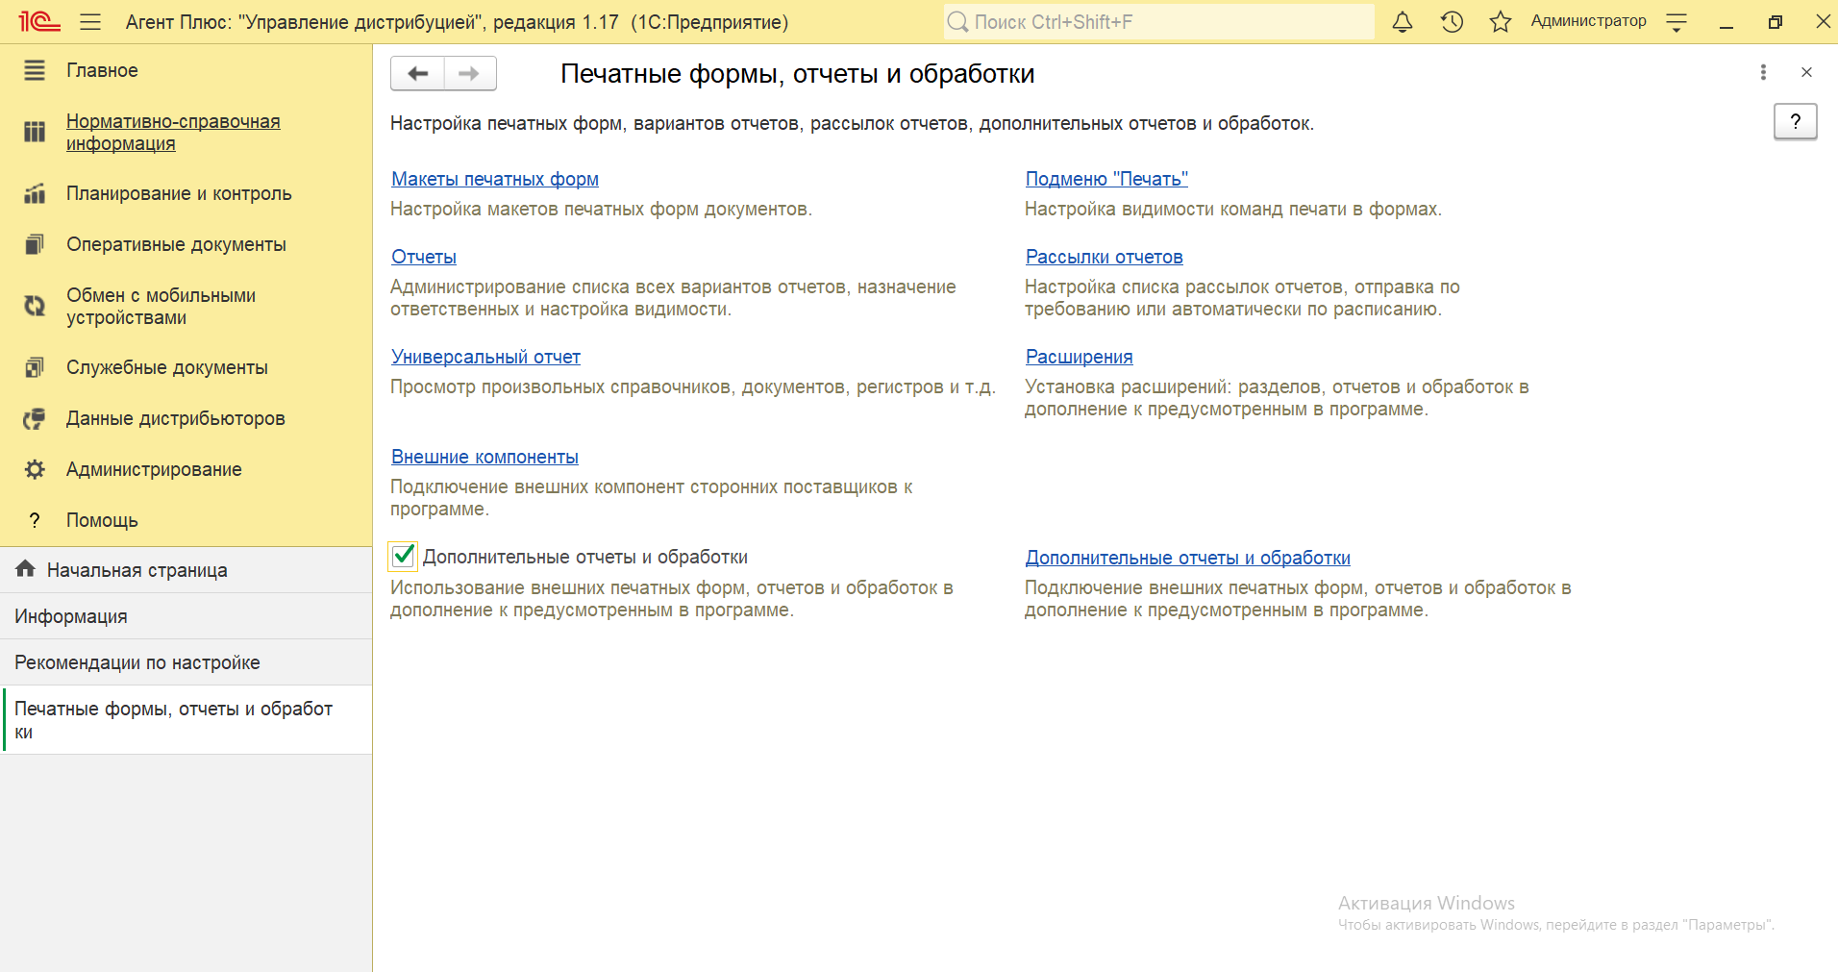
Task: Switch to Начальная страница tab
Action: 186,570
